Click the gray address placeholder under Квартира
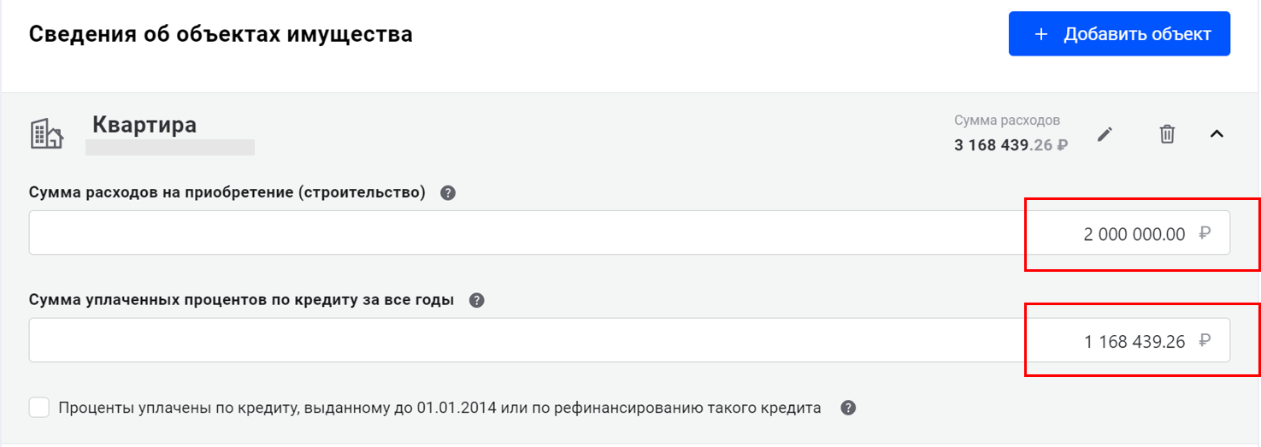The height and width of the screenshot is (447, 1261). [x=170, y=148]
